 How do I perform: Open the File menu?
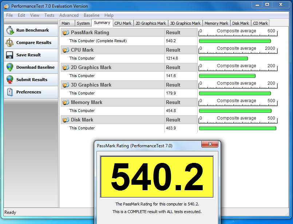coord(9,15)
